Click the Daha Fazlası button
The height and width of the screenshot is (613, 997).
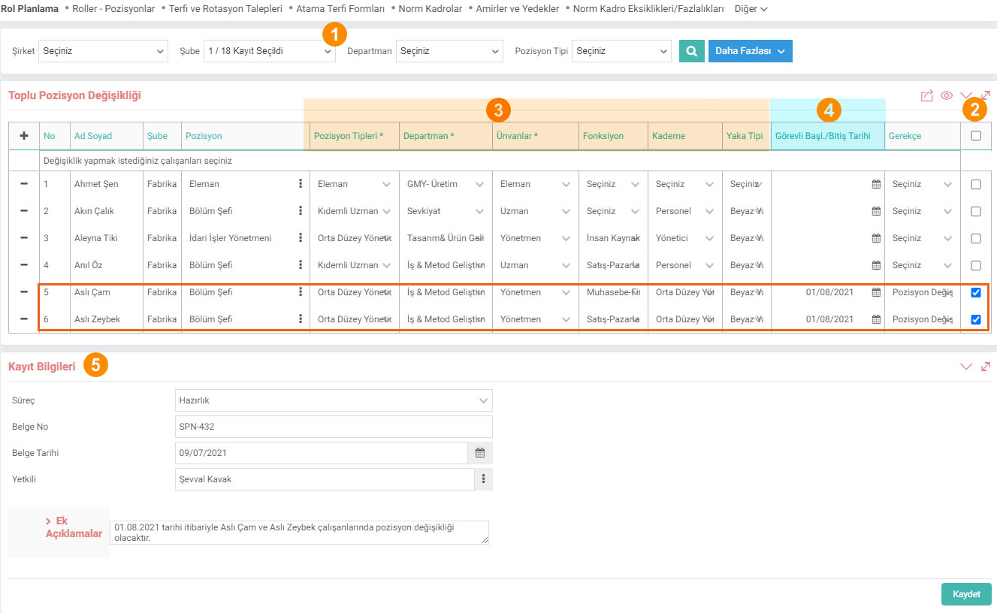coord(750,51)
